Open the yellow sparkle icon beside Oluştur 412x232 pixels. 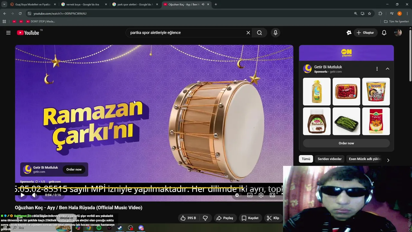[x=349, y=33]
